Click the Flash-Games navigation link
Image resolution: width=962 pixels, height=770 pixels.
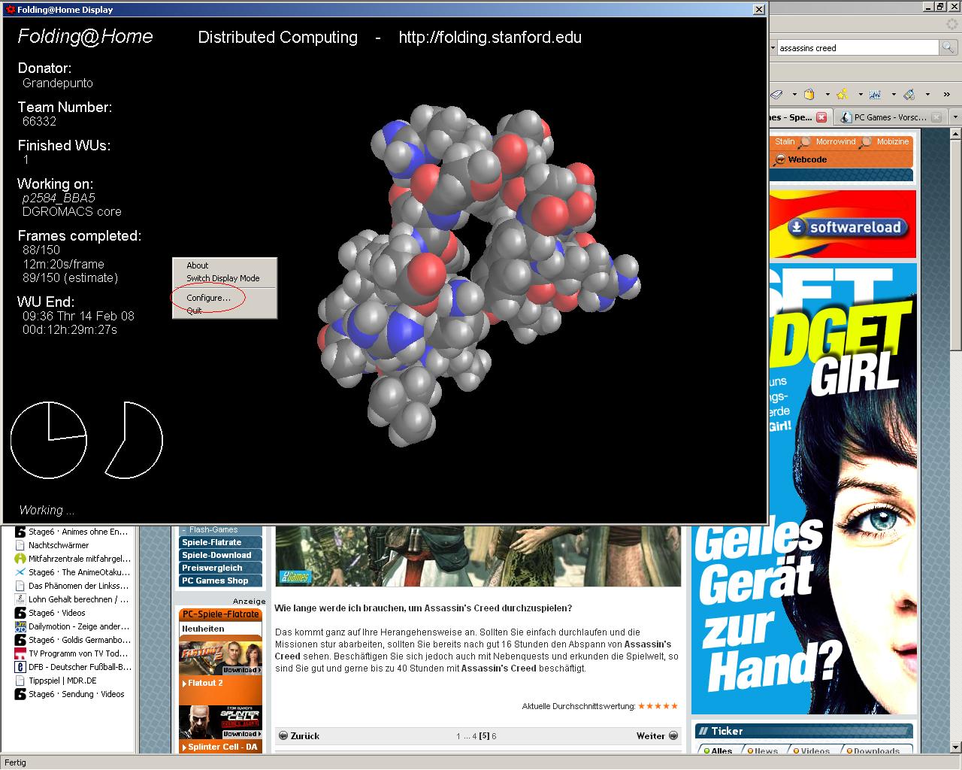point(213,529)
